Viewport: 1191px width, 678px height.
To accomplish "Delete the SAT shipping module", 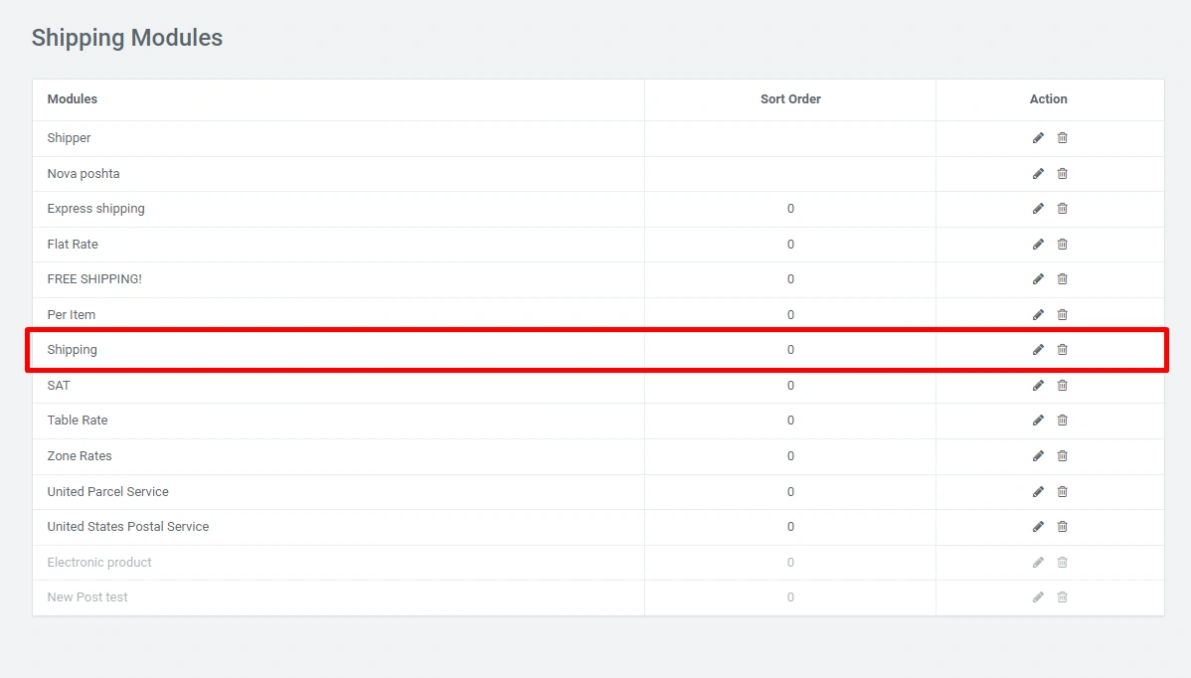I will click(1062, 386).
